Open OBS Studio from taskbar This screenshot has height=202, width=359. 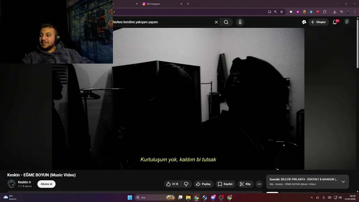pyautogui.click(x=221, y=198)
